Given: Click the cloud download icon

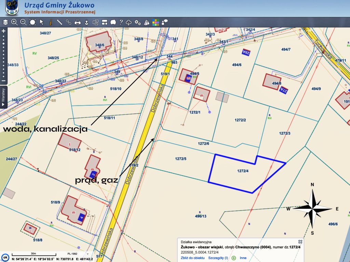Looking at the screenshot, I should click(129, 22).
